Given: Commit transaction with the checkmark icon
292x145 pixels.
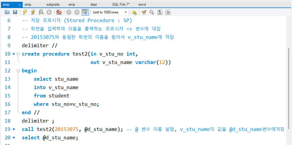Looking at the screenshot, I should point(69,12).
